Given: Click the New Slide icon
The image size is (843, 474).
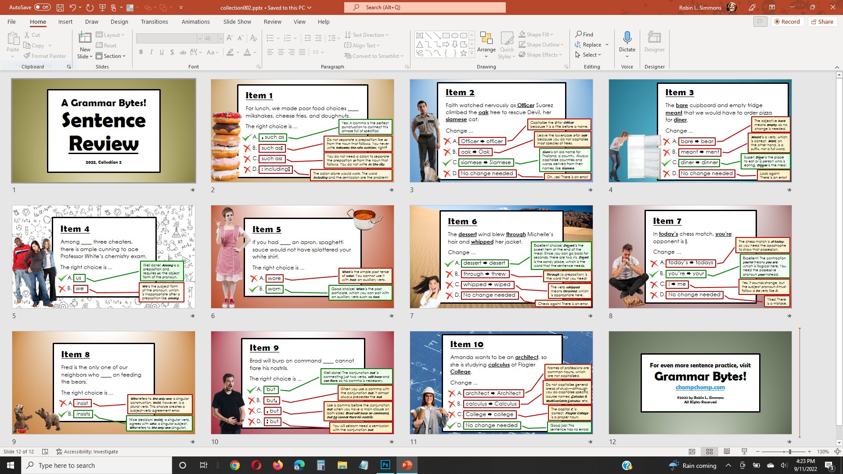Looking at the screenshot, I should point(85,38).
